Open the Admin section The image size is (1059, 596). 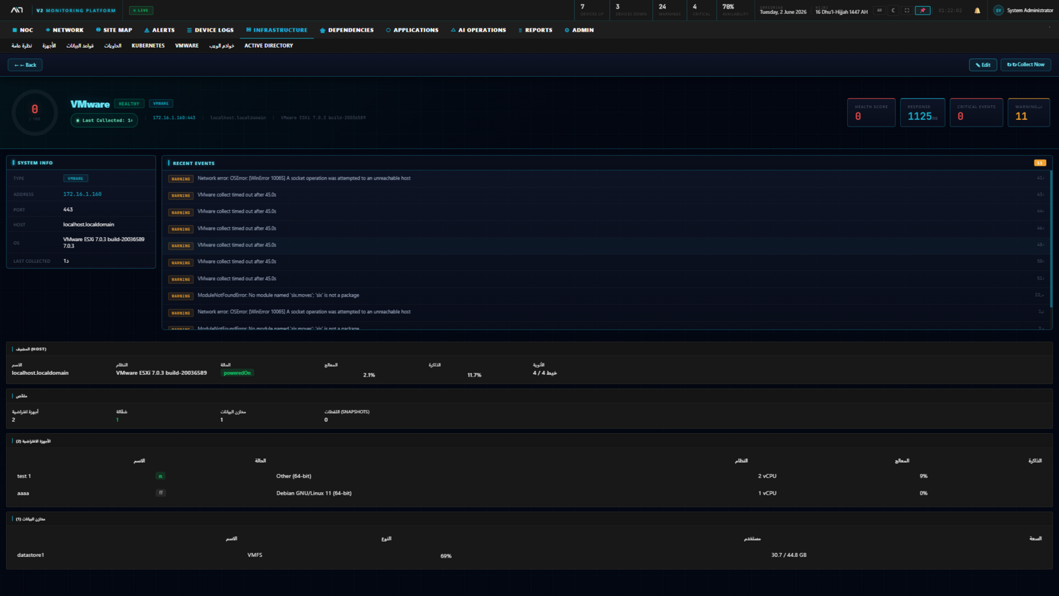tap(579, 30)
